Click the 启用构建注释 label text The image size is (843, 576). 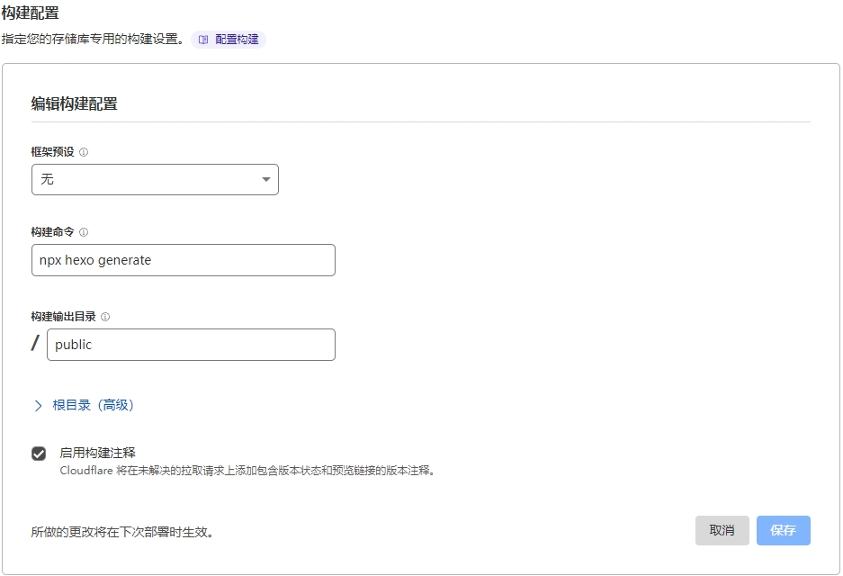(97, 453)
